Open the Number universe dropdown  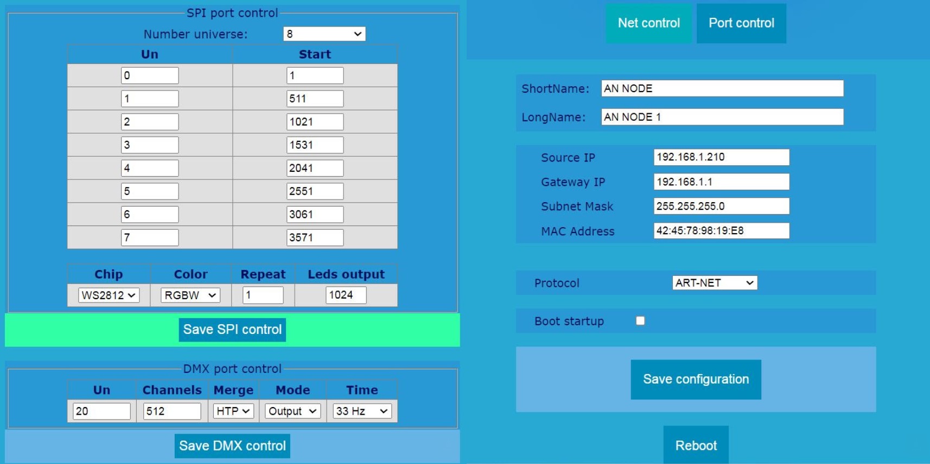coord(324,34)
